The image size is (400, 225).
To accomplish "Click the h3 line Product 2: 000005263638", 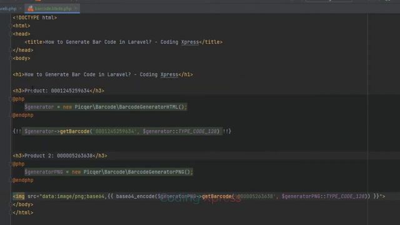I will tap(60, 156).
